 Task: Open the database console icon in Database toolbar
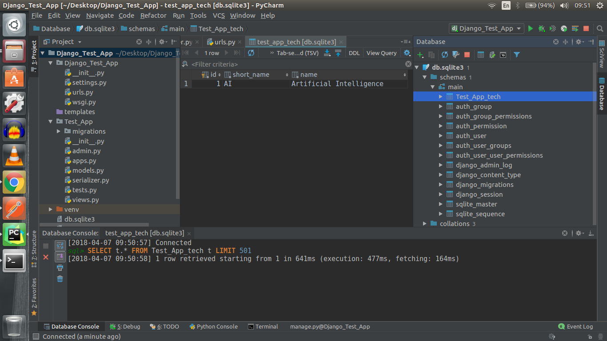(x=503, y=55)
